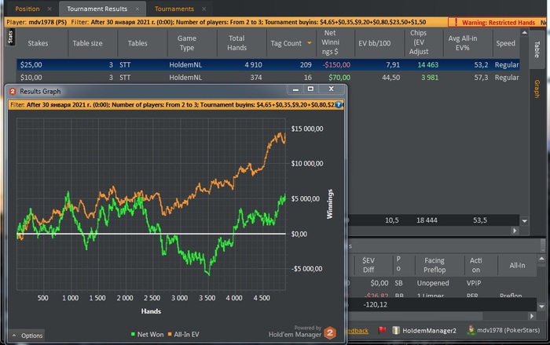
Task: Select the vertical Graph side tab
Action: tap(537, 89)
